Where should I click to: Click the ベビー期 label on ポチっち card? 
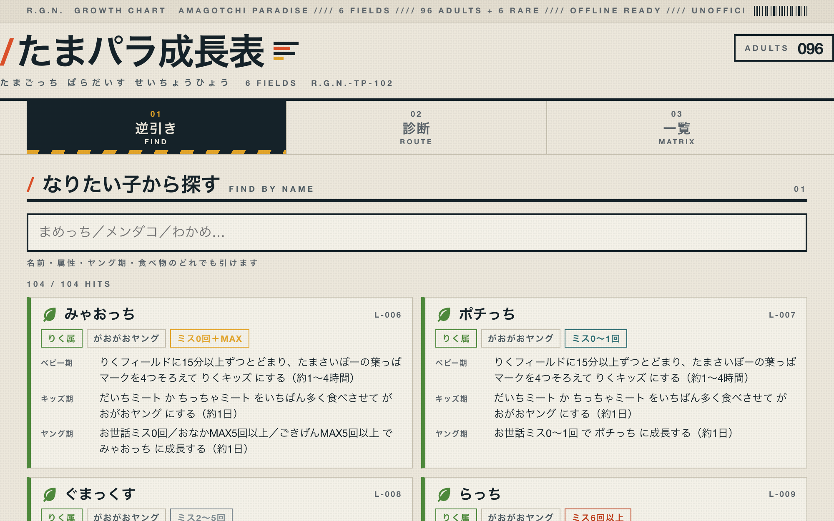451,363
